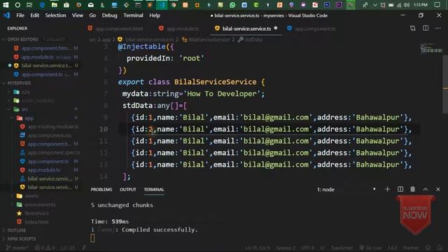The height and width of the screenshot is (252, 448).
Task: Click the TypeScript language mode in status bar
Action: click(342, 248)
